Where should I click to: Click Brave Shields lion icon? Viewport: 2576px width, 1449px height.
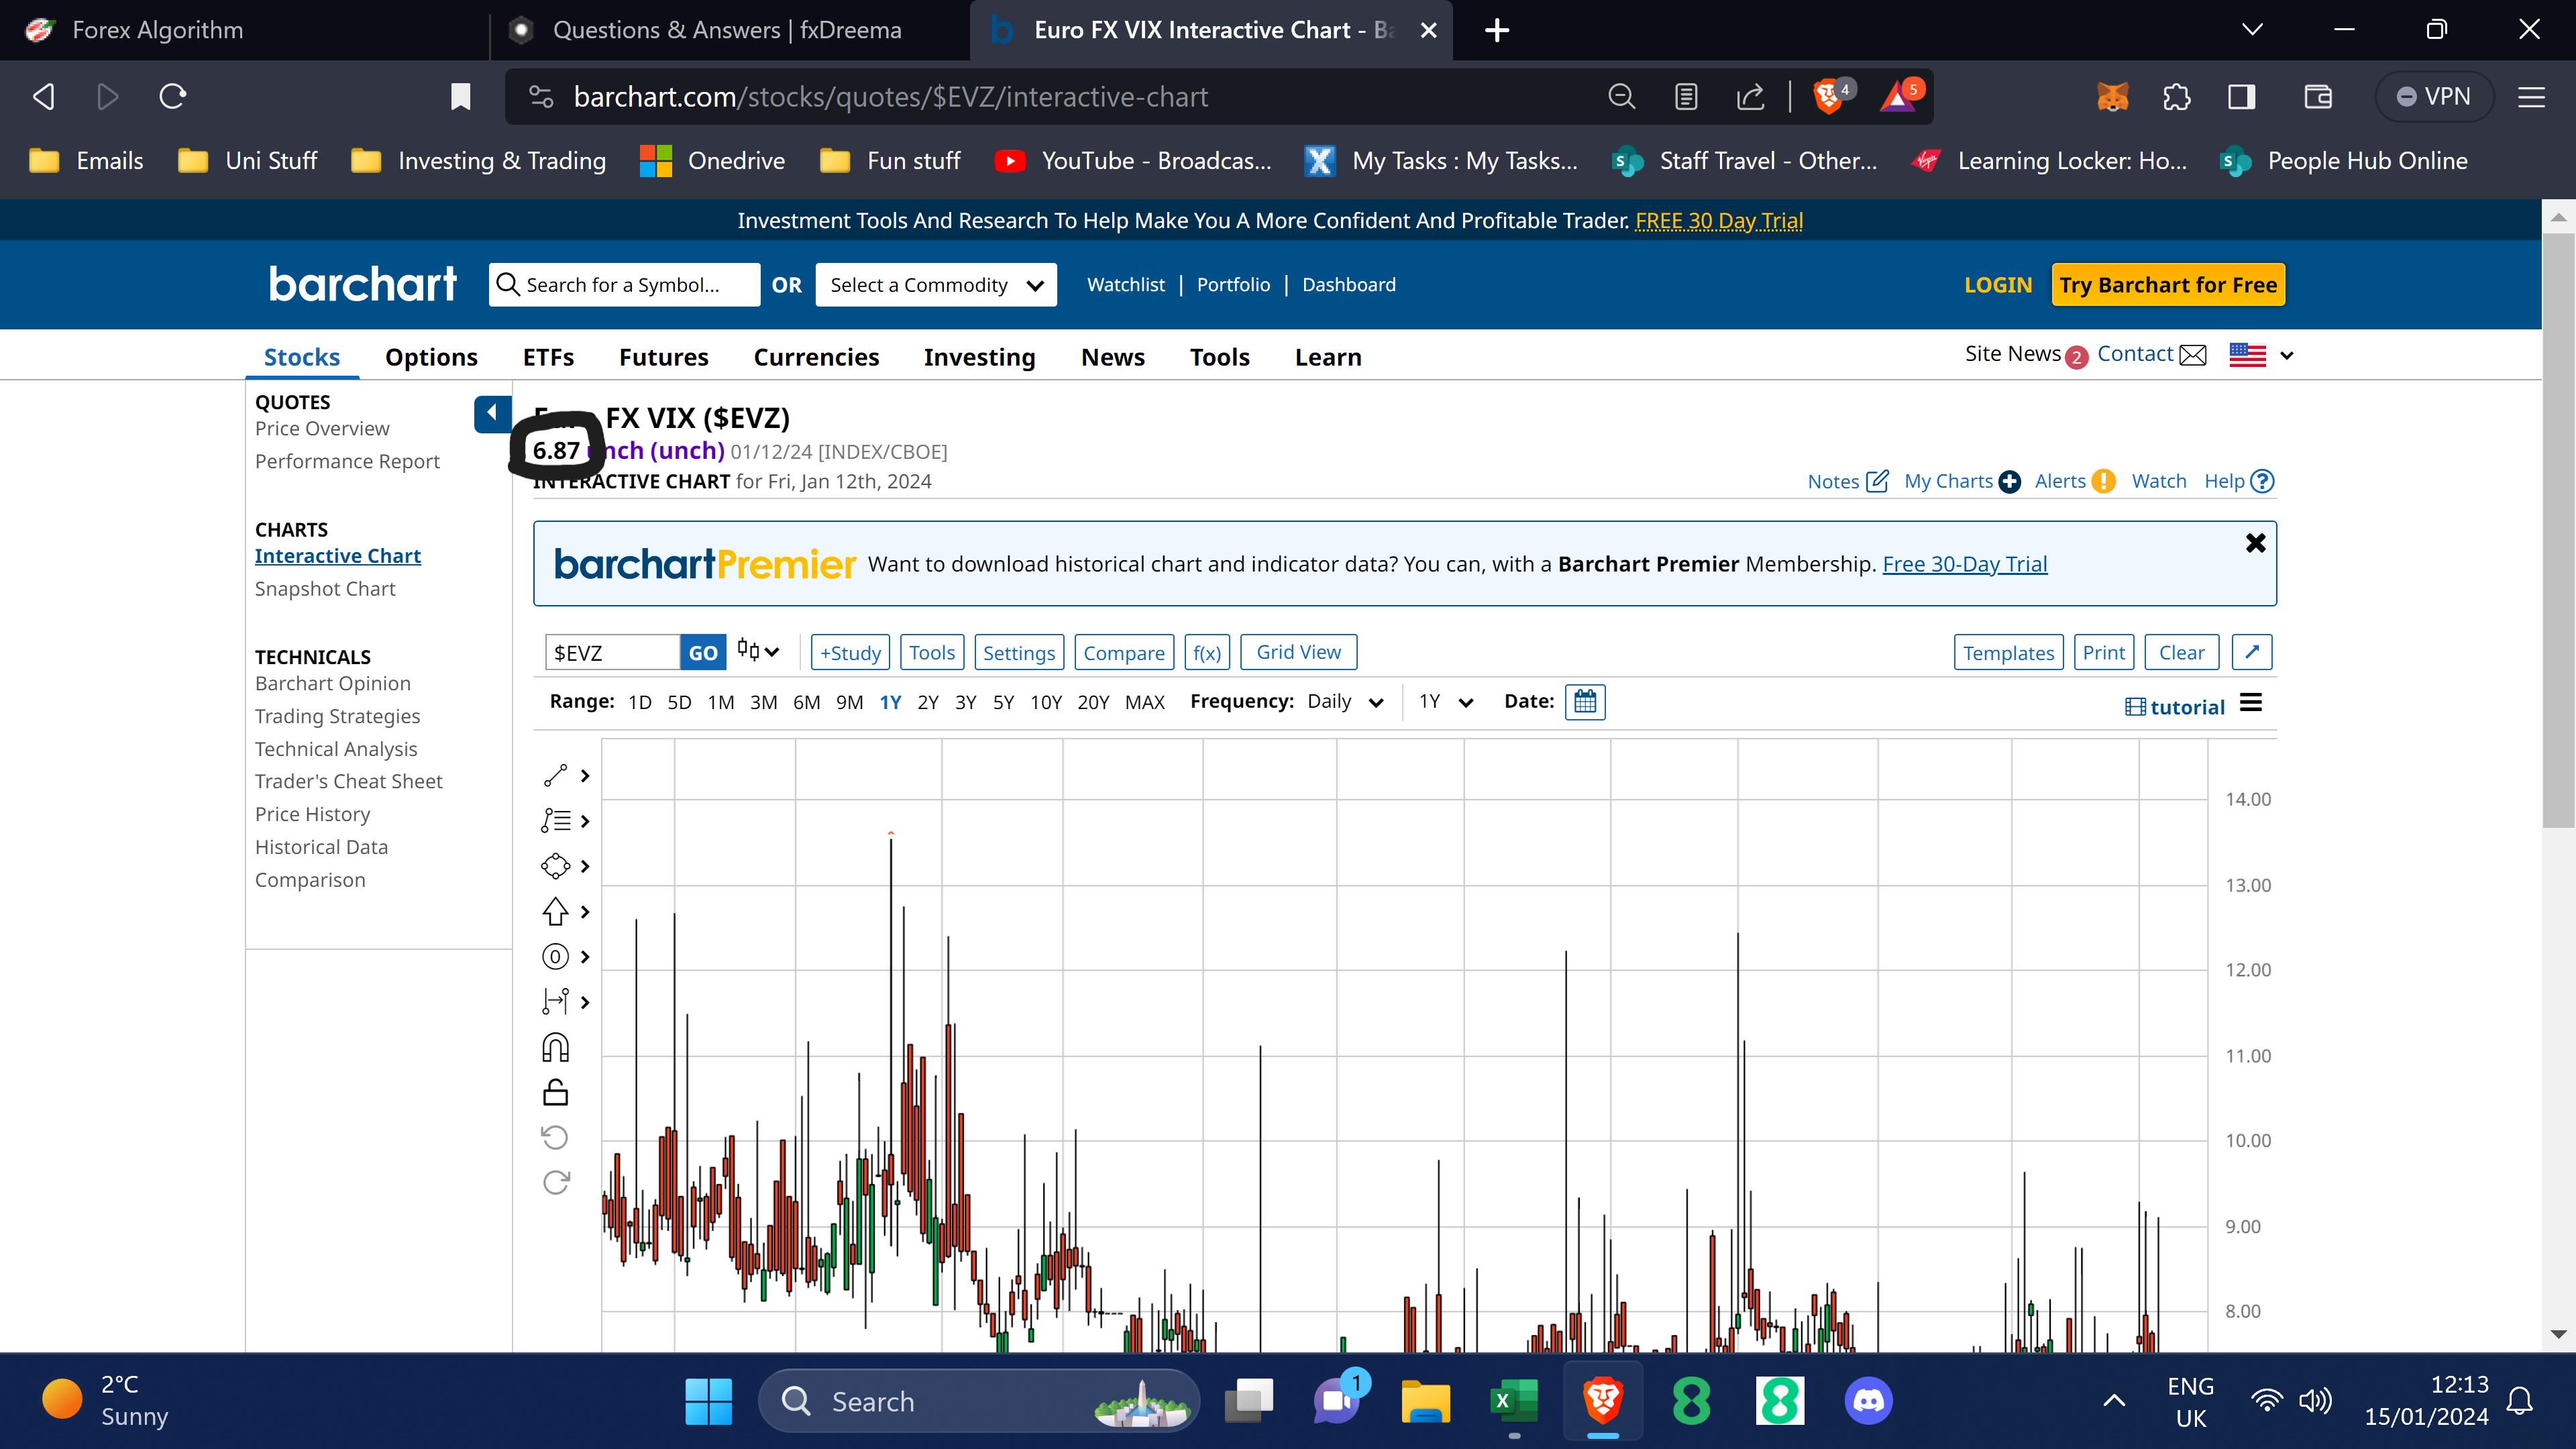click(x=1829, y=97)
